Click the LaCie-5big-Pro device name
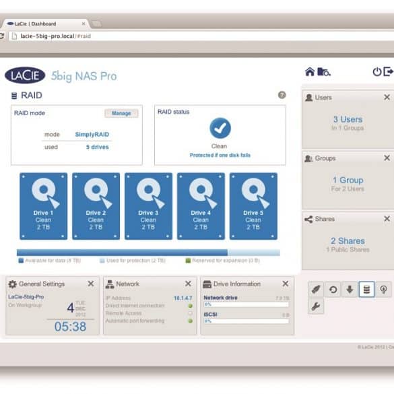The width and height of the screenshot is (394, 394). pos(26,297)
